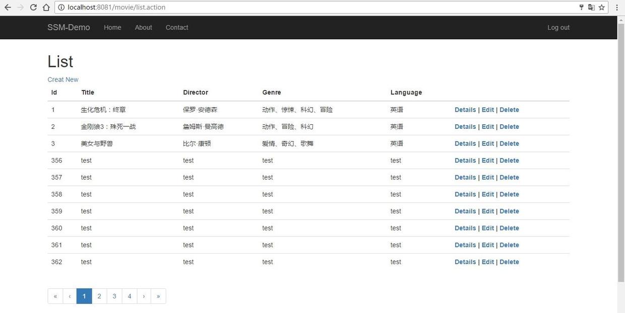
Task: View Details for row 361
Action: [465, 245]
